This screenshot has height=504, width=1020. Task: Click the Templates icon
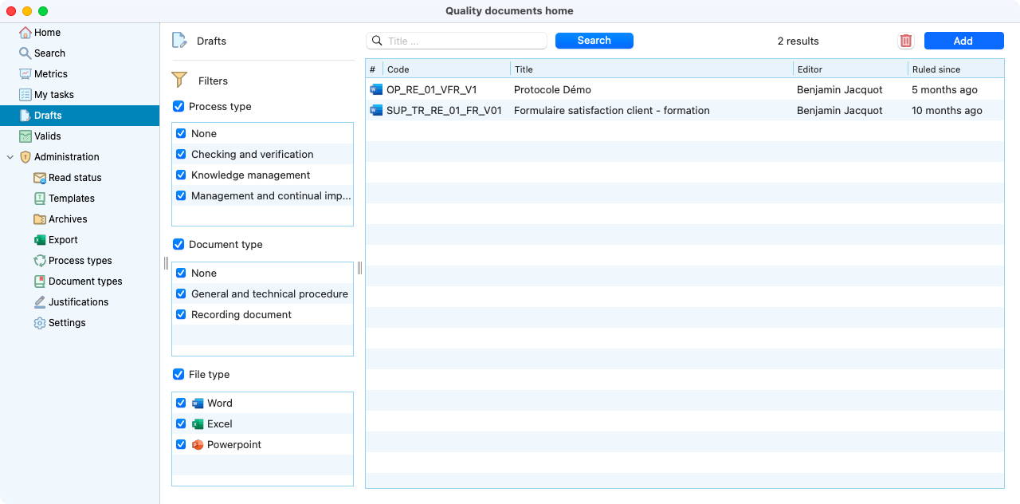40,199
